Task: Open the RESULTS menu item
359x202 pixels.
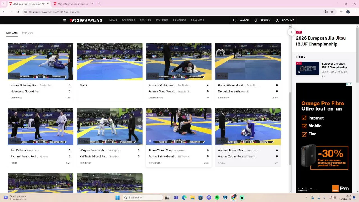Action: click(145, 20)
